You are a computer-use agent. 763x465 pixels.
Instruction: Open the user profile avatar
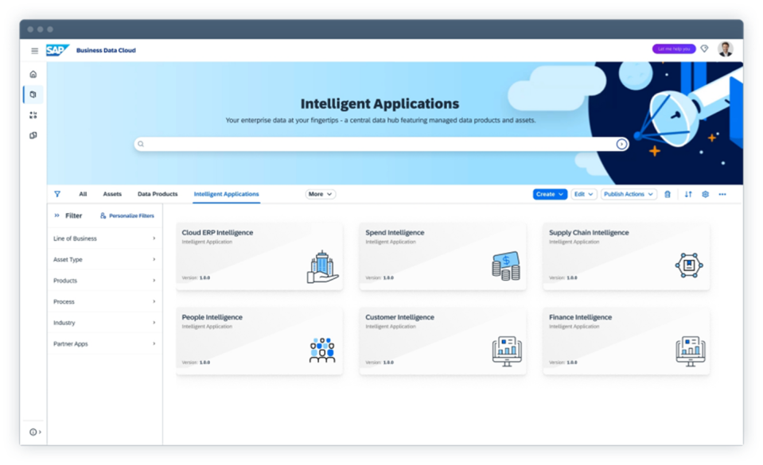(725, 49)
